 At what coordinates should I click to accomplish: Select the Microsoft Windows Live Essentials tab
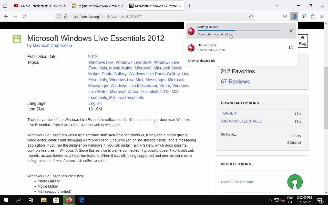(156, 6)
